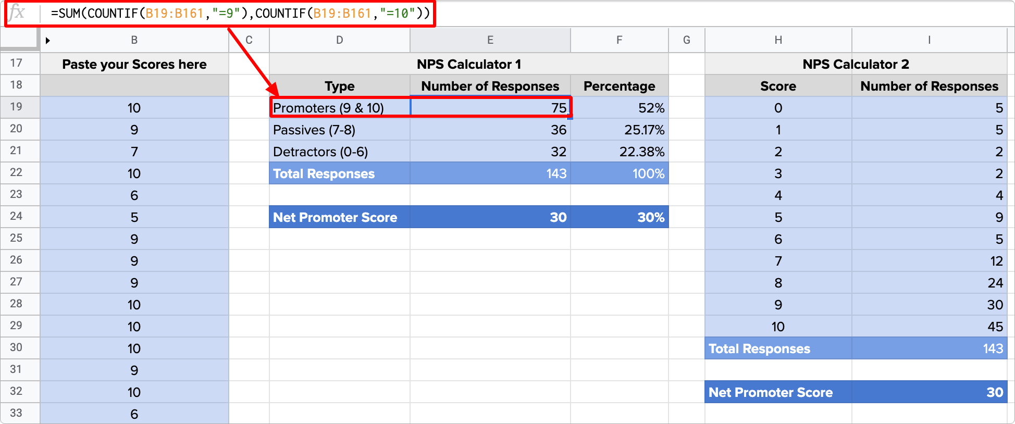Click the fill handle of selected cell
Viewport: 1015px width, 424px height.
(x=570, y=118)
